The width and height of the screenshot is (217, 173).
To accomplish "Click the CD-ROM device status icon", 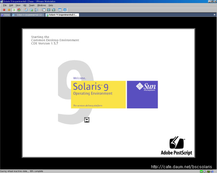I will pos(205,172).
